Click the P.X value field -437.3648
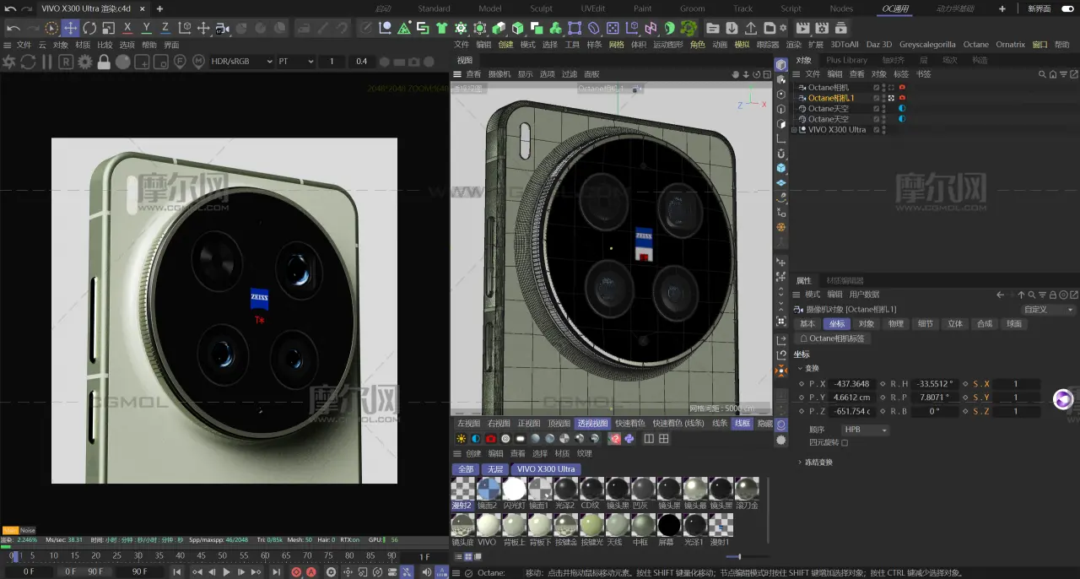The height and width of the screenshot is (579, 1080). click(851, 384)
